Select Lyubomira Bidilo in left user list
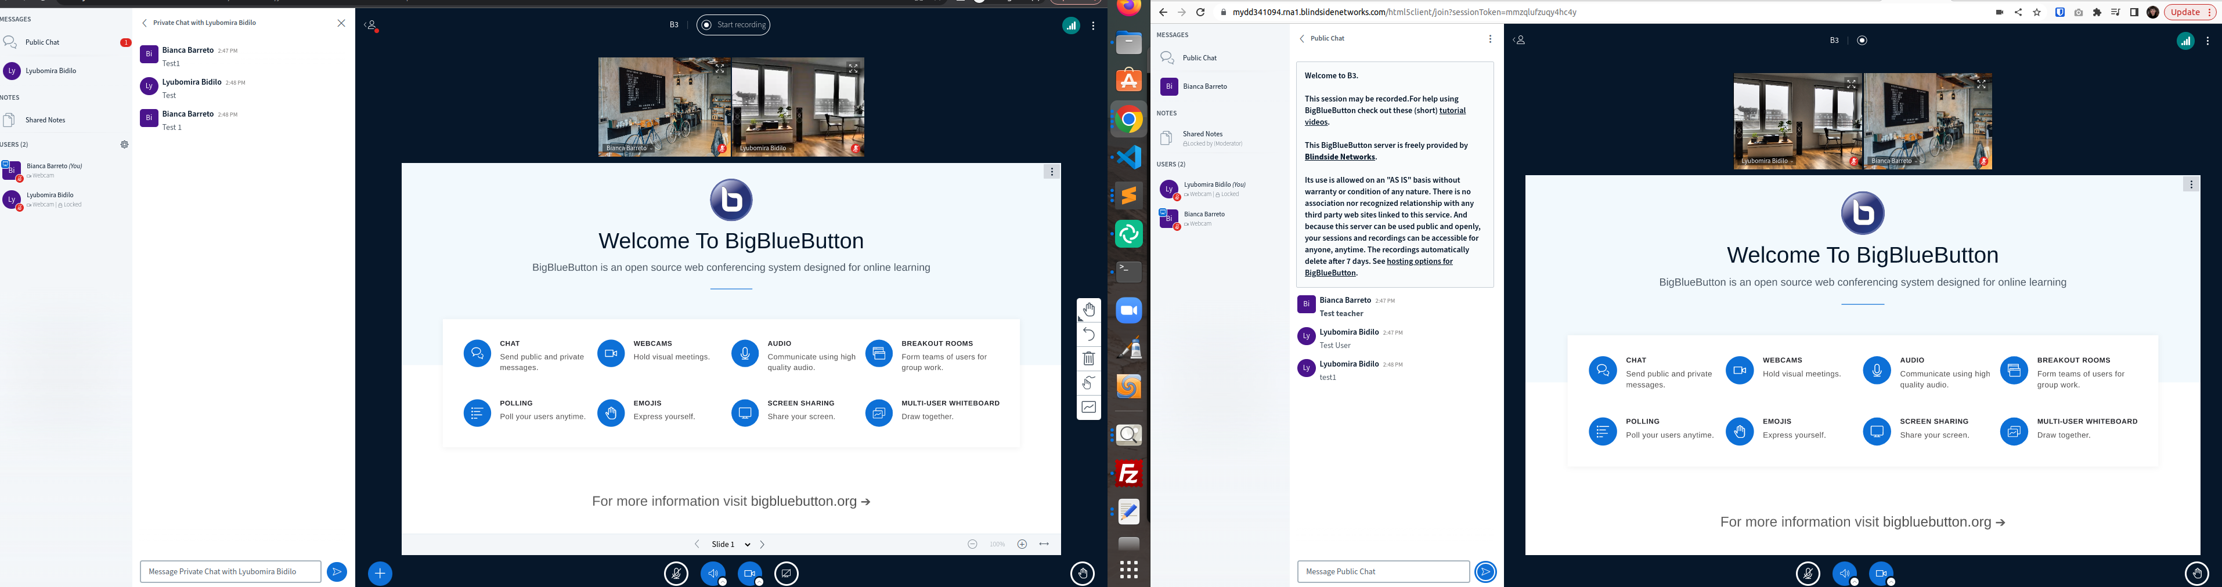Screen dimensions: 2222x587 [66, 200]
